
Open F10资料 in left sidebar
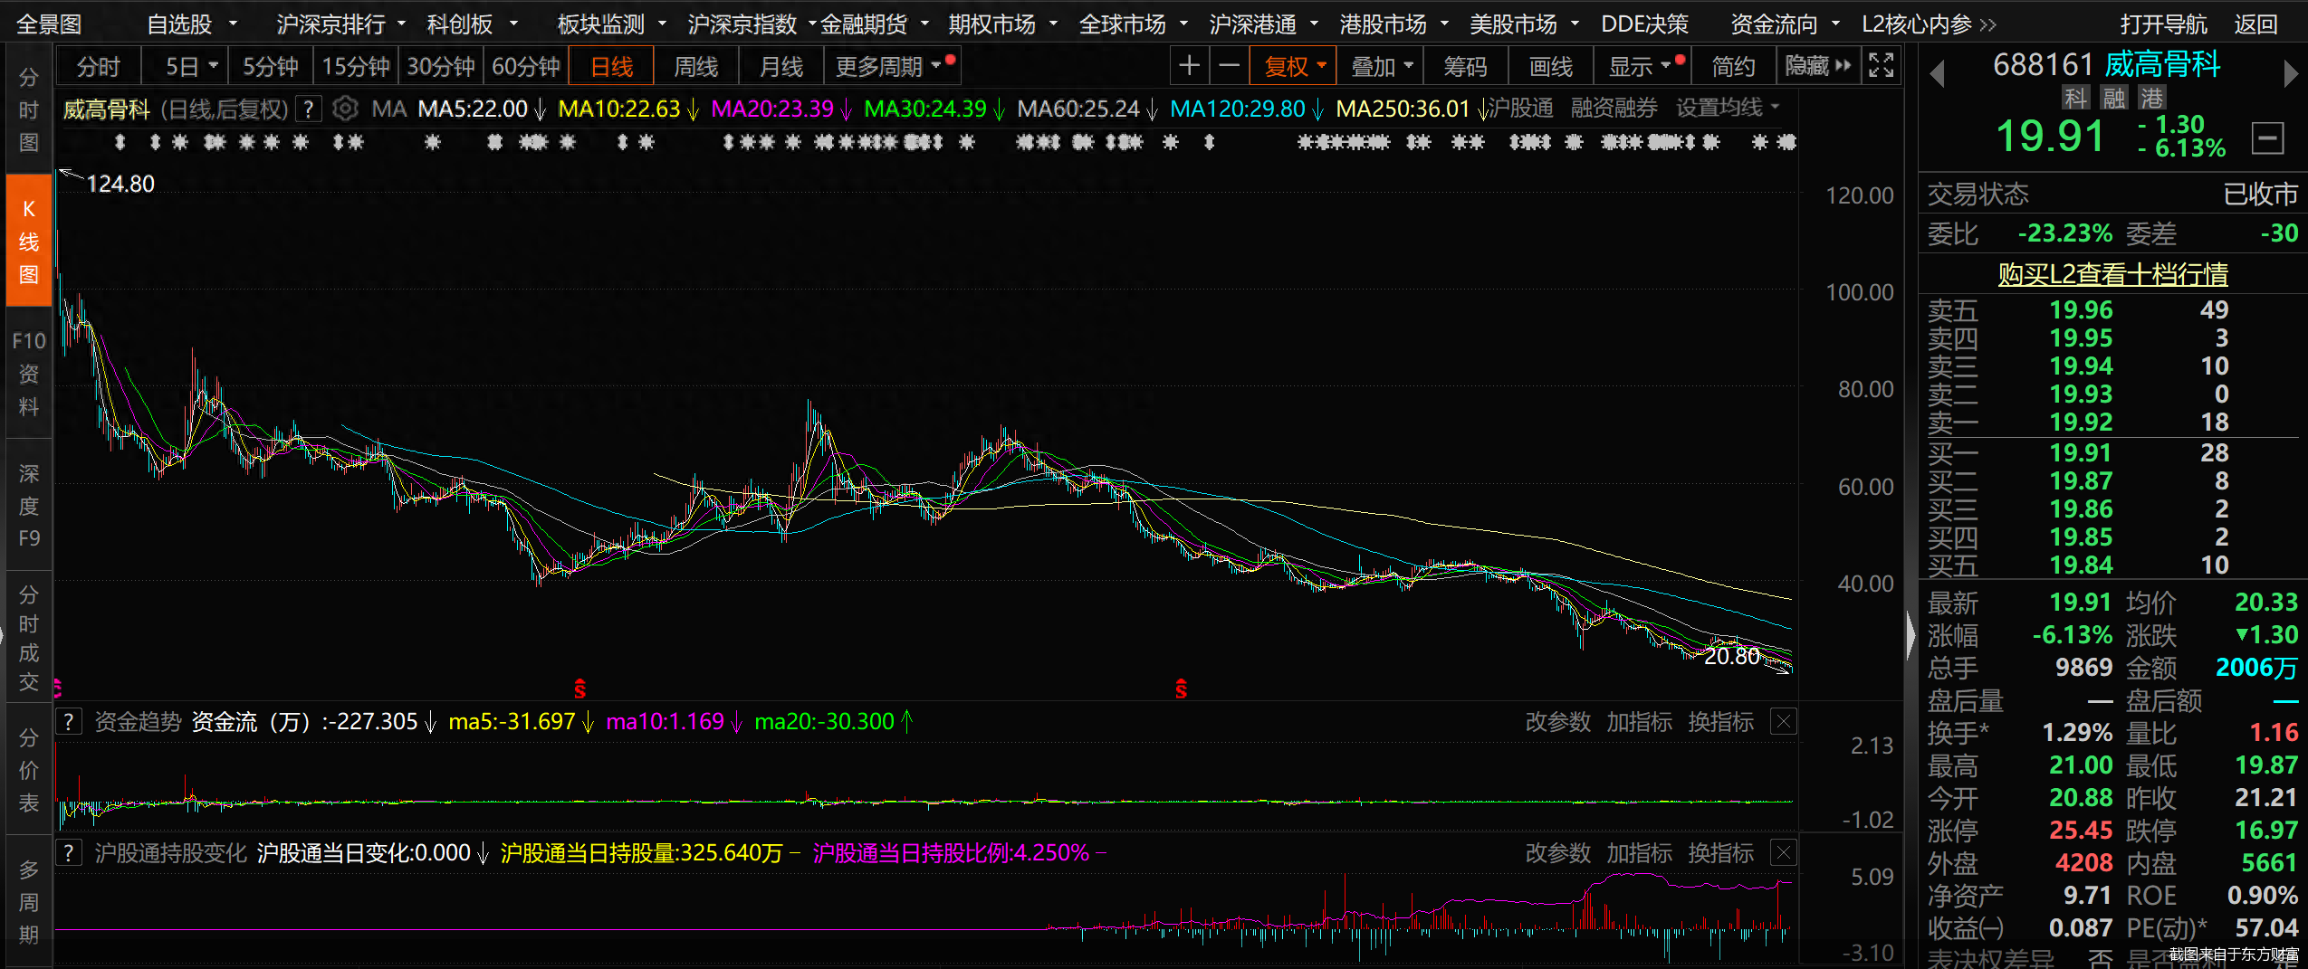tap(28, 374)
